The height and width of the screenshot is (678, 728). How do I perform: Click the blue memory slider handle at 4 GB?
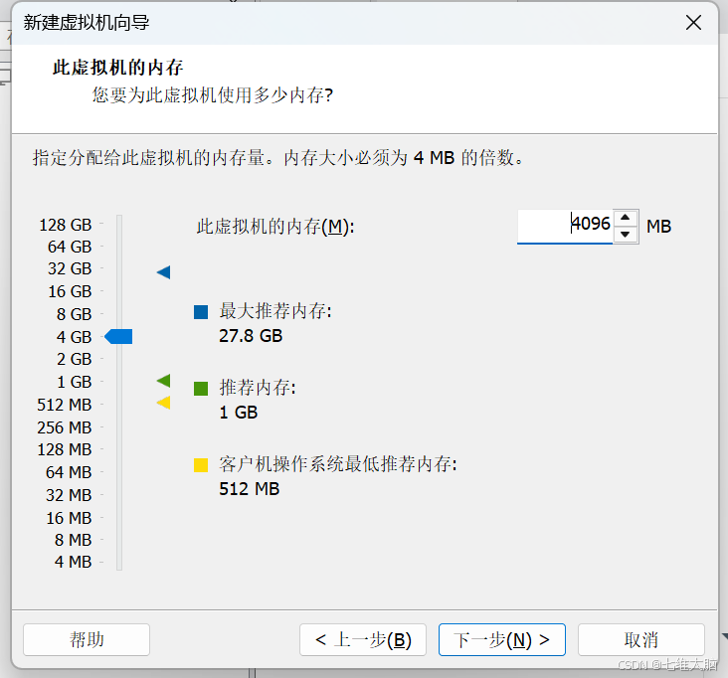[x=118, y=336]
